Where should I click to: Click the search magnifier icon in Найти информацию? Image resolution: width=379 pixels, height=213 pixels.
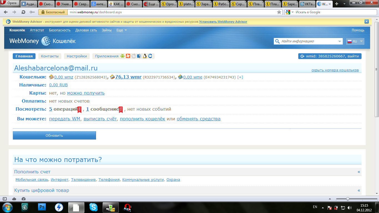tap(277, 41)
